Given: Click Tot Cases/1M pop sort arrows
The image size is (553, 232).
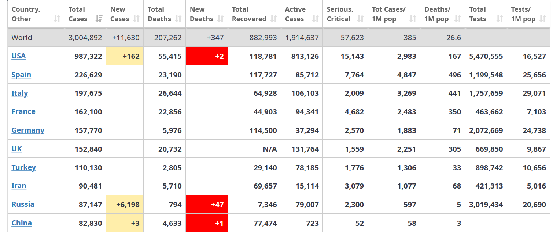Looking at the screenshot, I should pyautogui.click(x=413, y=19).
